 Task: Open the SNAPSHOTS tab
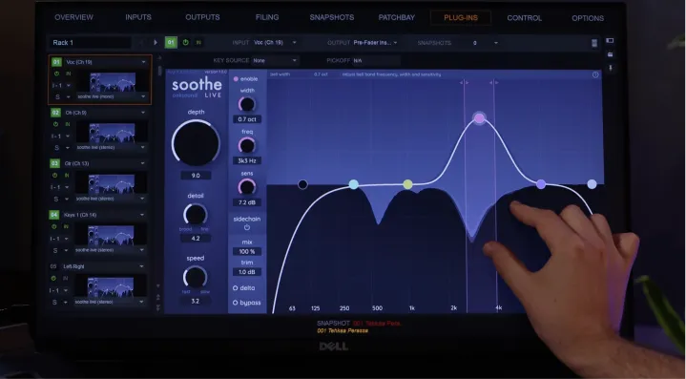(x=332, y=17)
